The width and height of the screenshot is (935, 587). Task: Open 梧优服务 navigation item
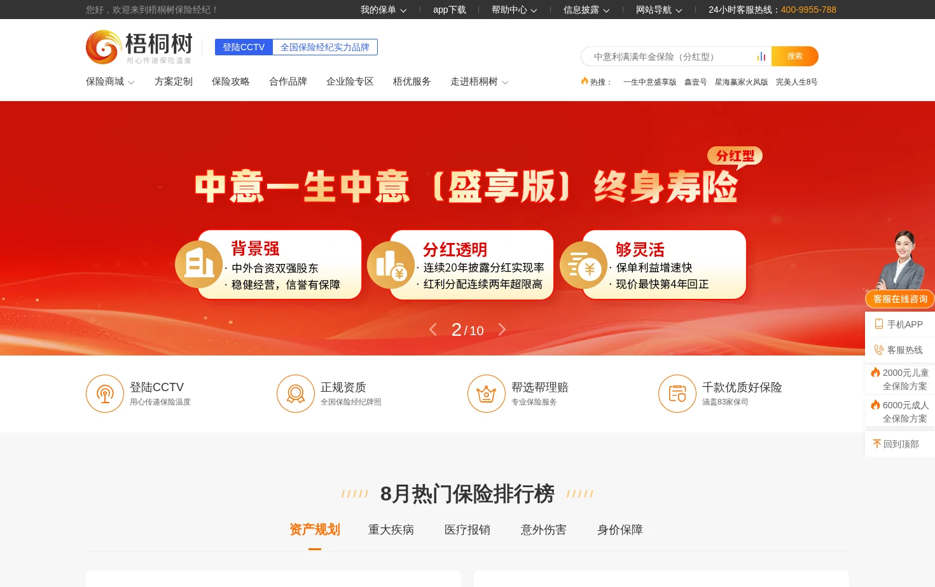coord(412,81)
